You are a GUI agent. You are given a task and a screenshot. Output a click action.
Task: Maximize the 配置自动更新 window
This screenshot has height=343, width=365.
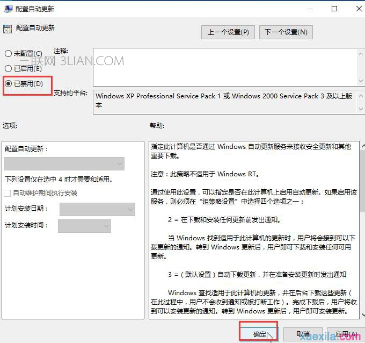[x=334, y=9]
